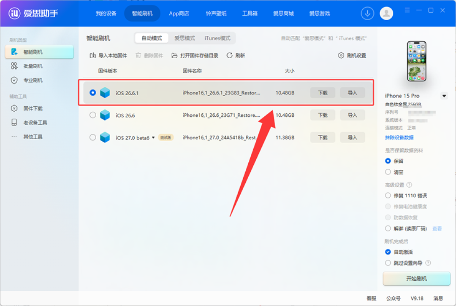Open App商店 tab

179,13
